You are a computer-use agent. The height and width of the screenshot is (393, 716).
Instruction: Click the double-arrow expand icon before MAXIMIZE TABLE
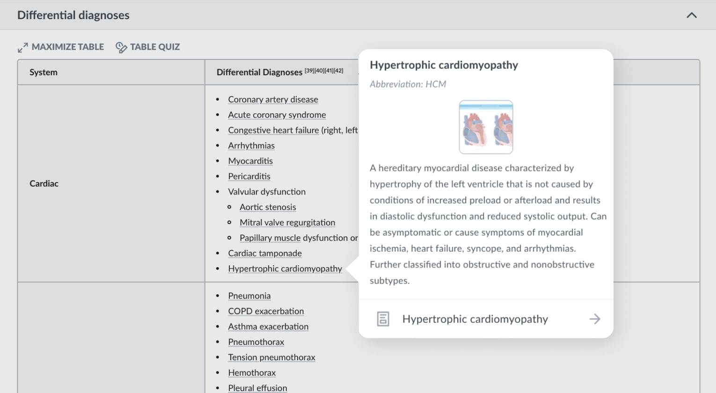tap(22, 47)
